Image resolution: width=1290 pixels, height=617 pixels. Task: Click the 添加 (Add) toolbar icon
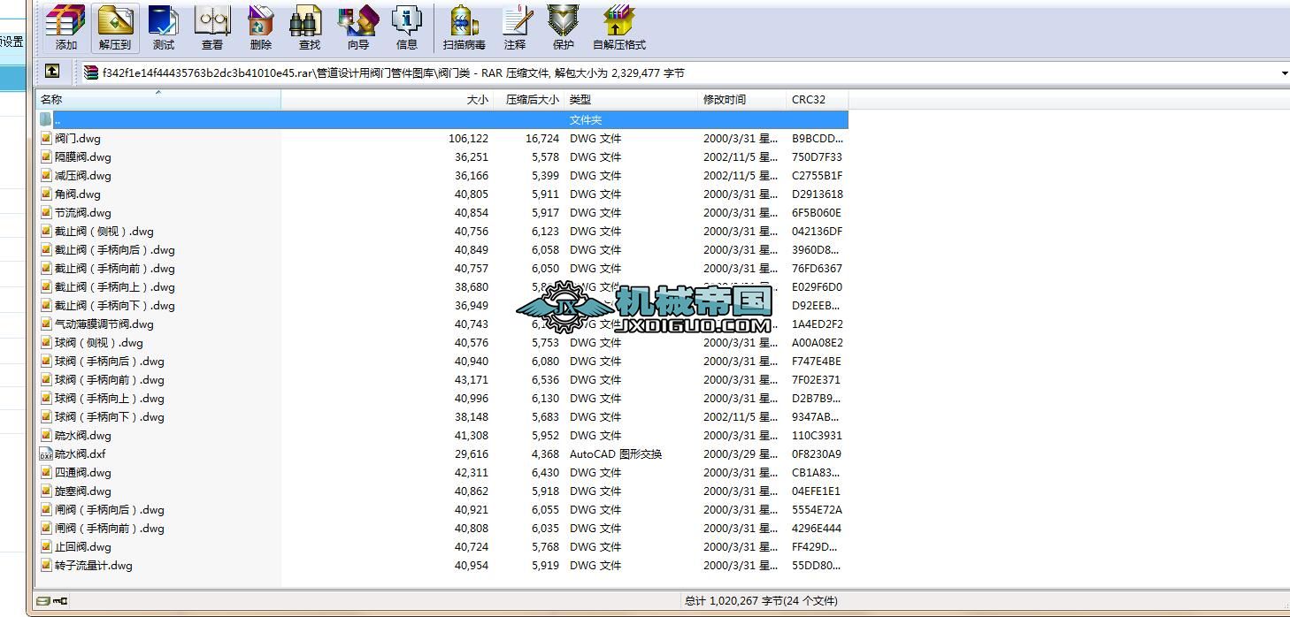coord(65,27)
